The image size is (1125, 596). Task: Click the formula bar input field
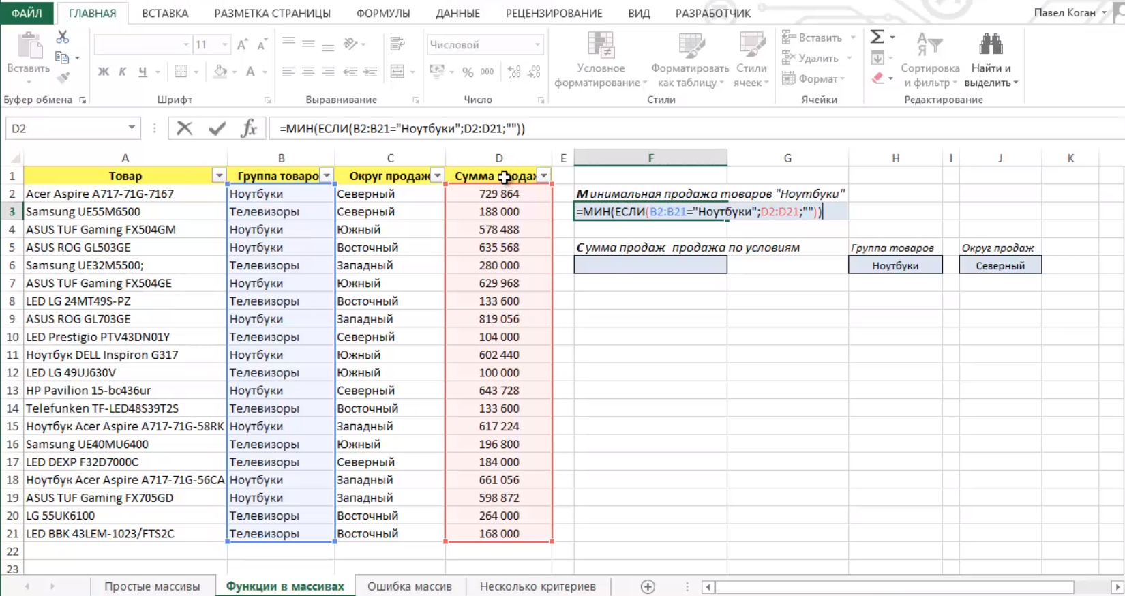(695, 128)
